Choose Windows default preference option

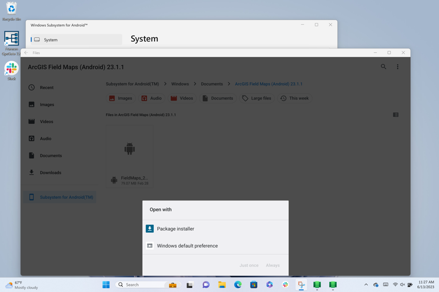(x=216, y=246)
